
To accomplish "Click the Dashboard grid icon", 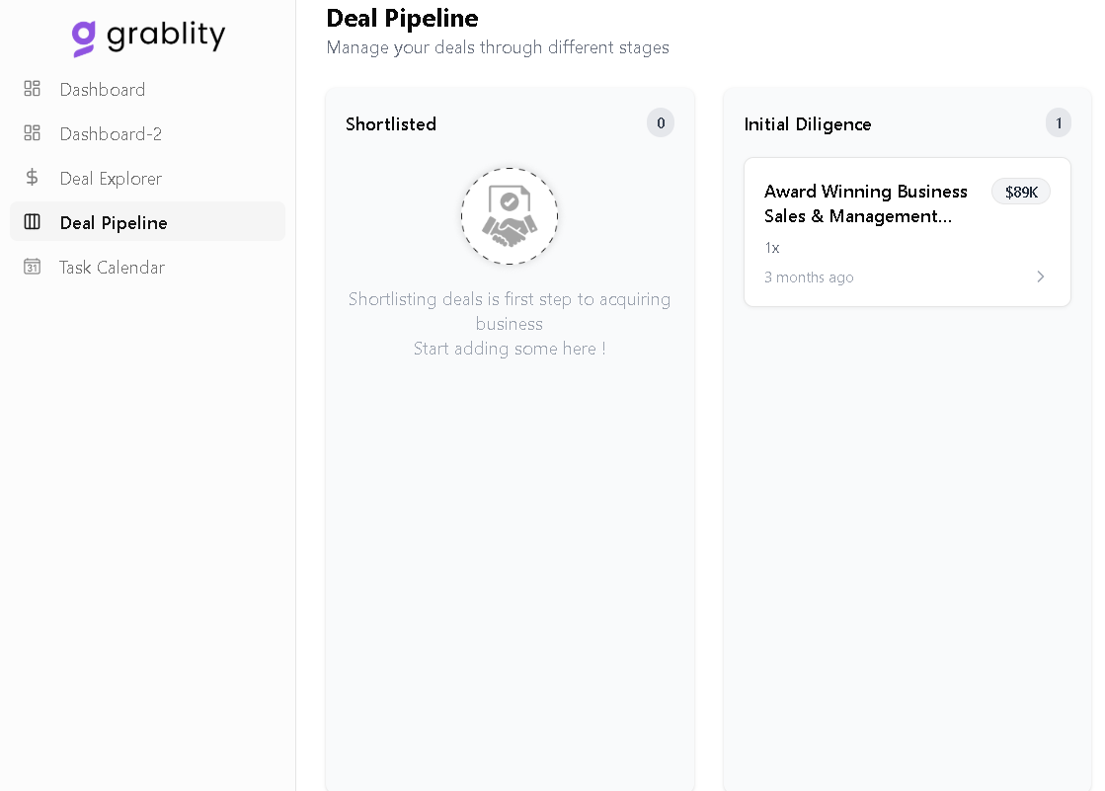I will (33, 89).
